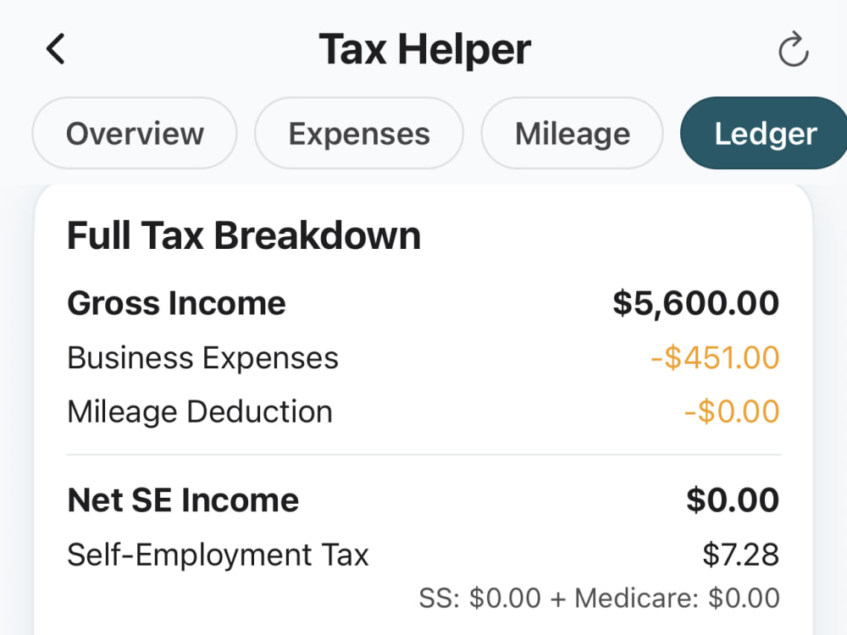Screen dimensions: 847x635
Task: Select the Business Expenses row label
Action: pos(202,358)
